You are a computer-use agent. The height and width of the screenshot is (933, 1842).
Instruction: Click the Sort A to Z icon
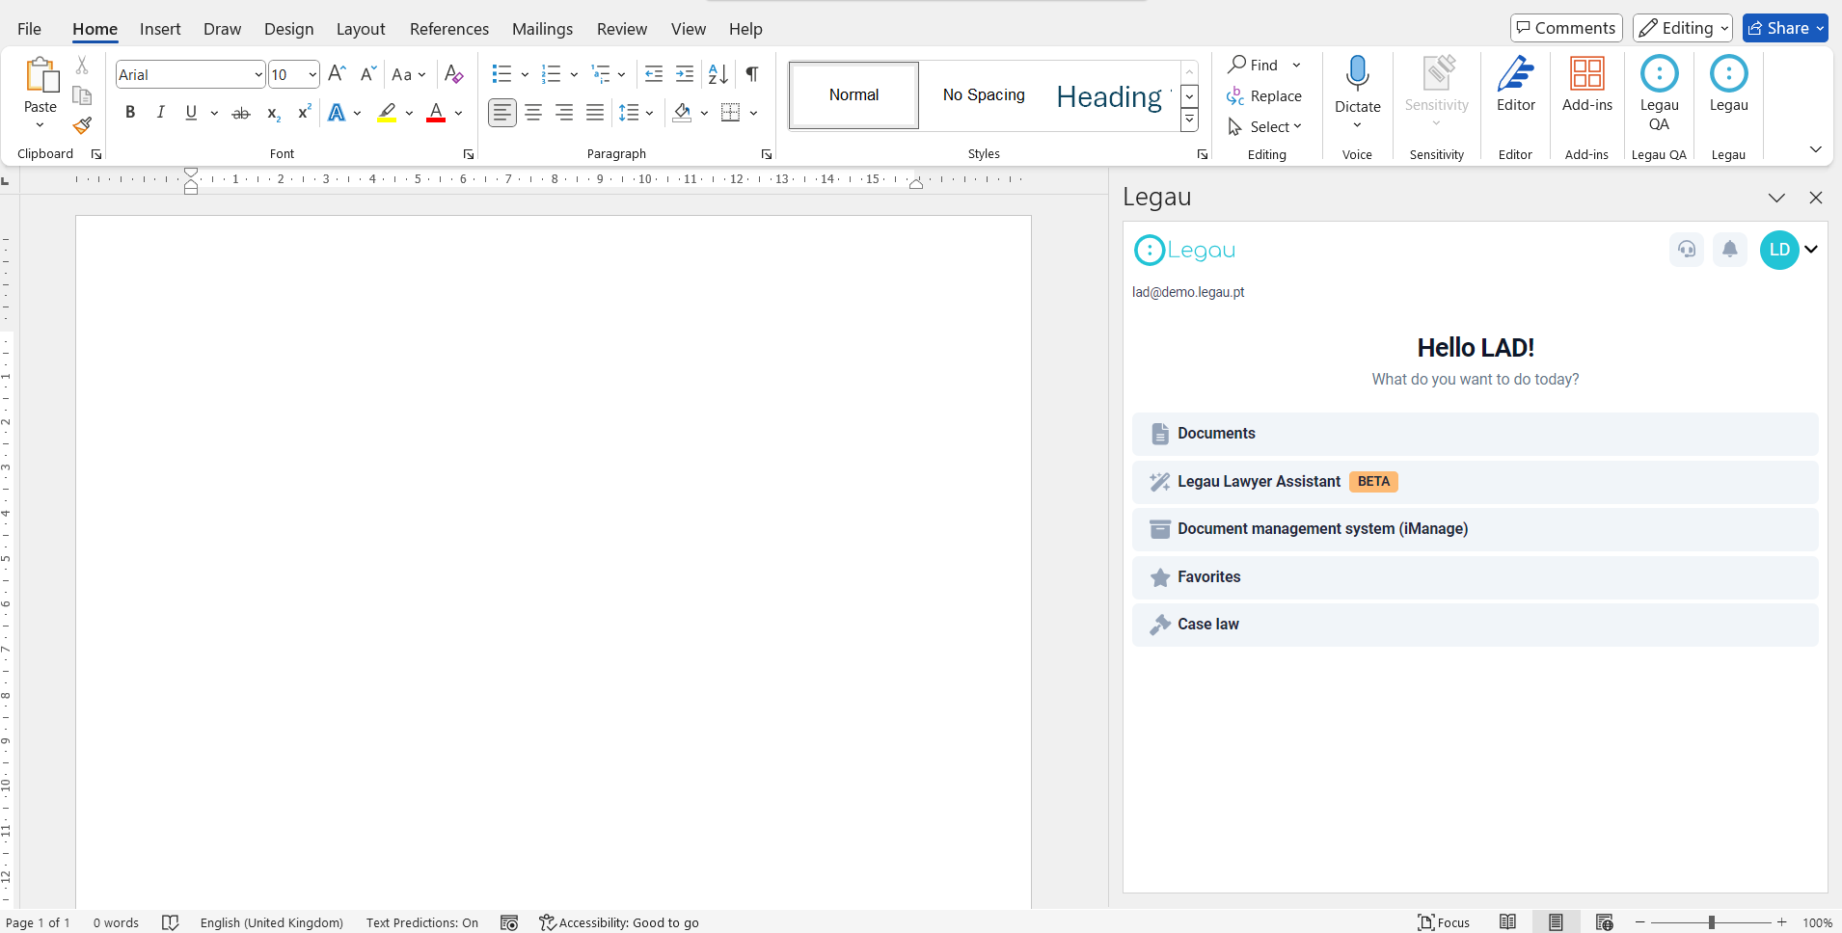[x=718, y=74]
